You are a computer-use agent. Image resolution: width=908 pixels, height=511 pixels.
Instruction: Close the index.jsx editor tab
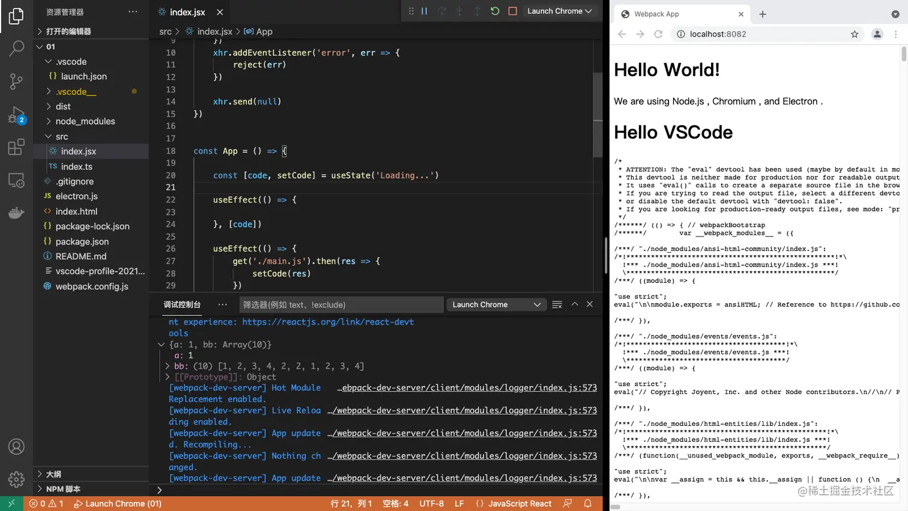coord(220,12)
